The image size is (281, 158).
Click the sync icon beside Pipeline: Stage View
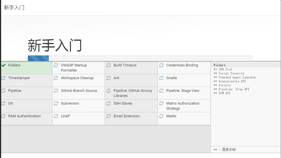pyautogui.click(x=161, y=91)
